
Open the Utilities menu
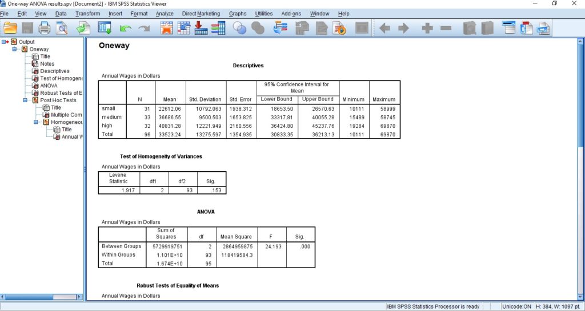point(264,13)
